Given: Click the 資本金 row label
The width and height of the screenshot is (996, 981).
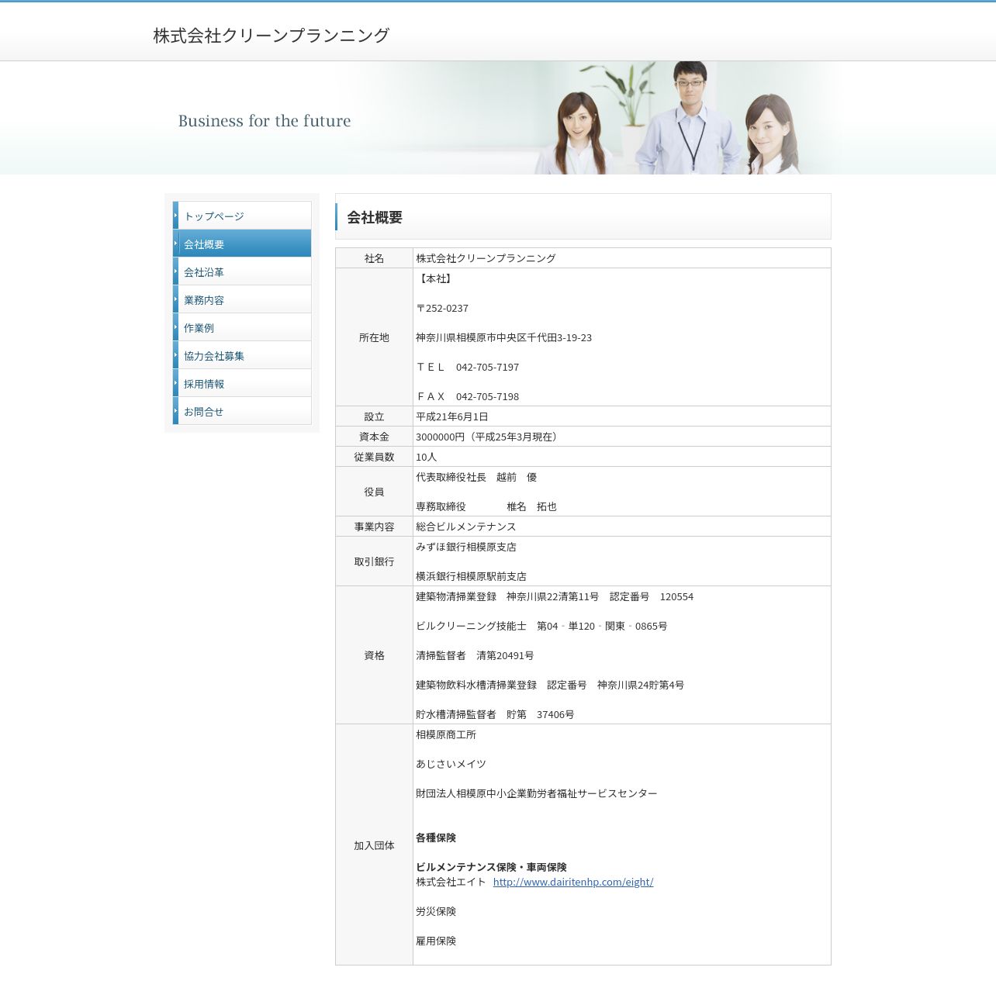Looking at the screenshot, I should tap(374, 437).
